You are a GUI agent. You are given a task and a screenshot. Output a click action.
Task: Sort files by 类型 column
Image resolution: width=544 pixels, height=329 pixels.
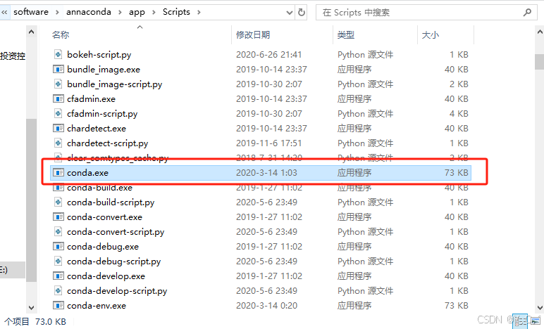click(x=346, y=34)
